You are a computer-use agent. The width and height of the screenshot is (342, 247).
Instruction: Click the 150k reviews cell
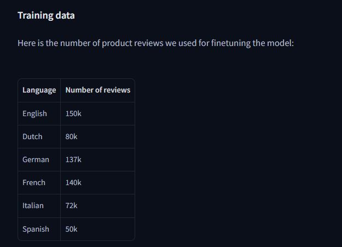click(98, 113)
